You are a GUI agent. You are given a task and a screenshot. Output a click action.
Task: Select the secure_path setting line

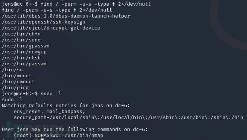point(129,118)
